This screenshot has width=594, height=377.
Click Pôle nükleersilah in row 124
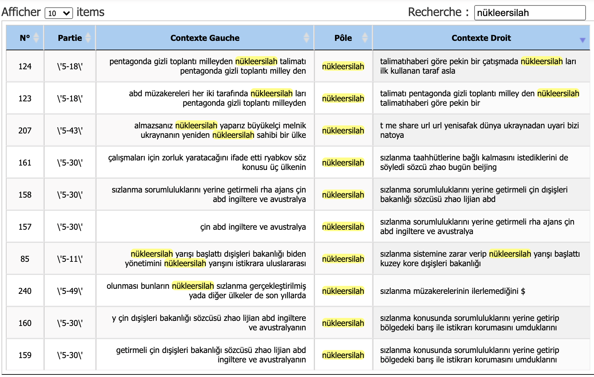(343, 66)
